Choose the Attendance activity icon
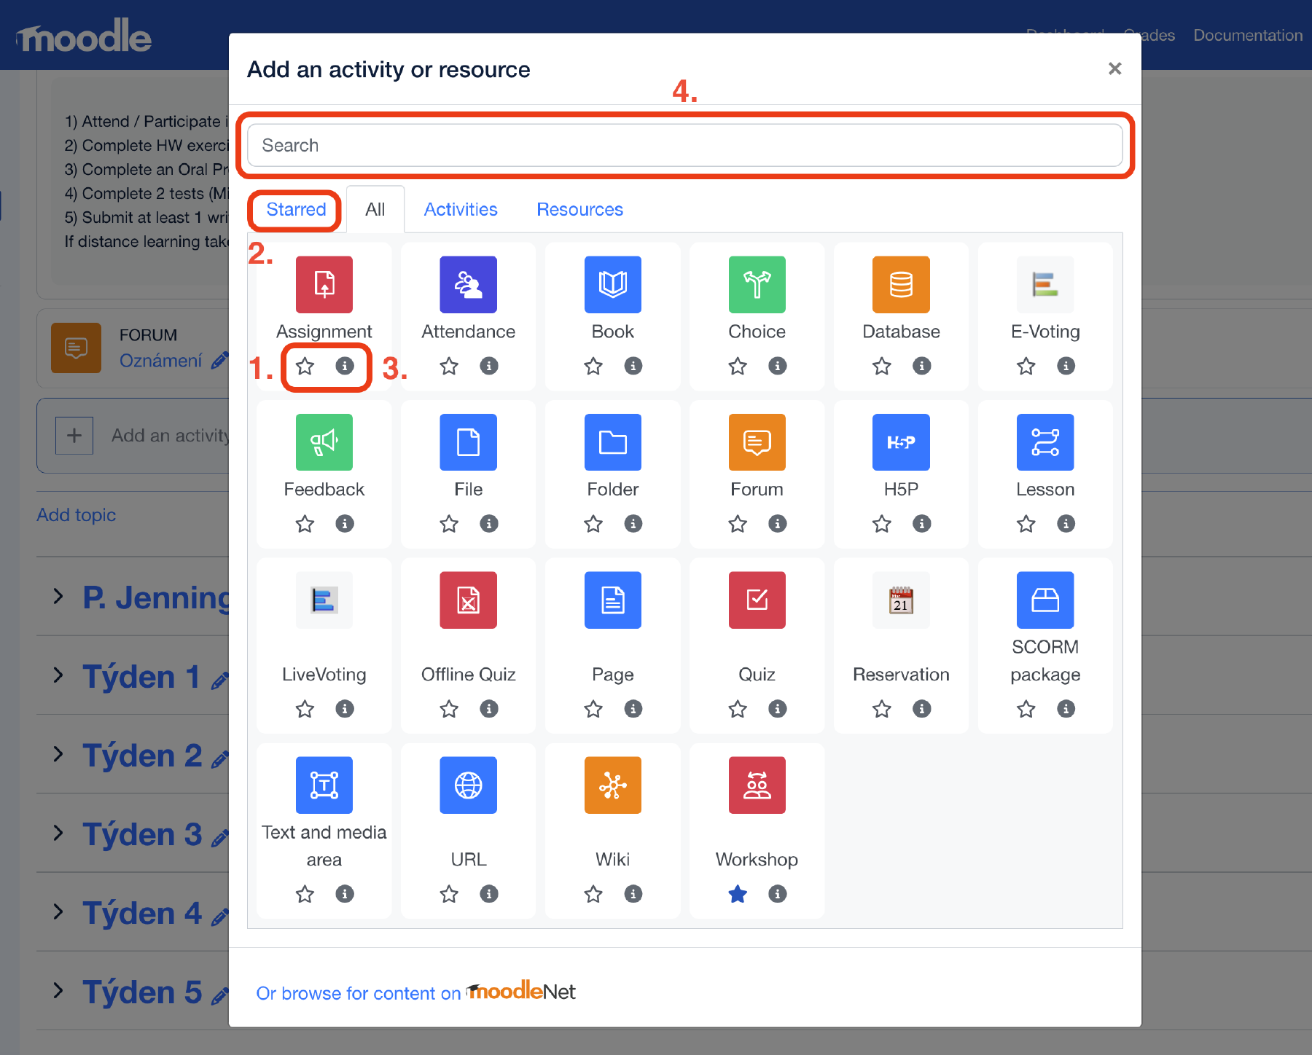This screenshot has width=1312, height=1055. pos(468,284)
